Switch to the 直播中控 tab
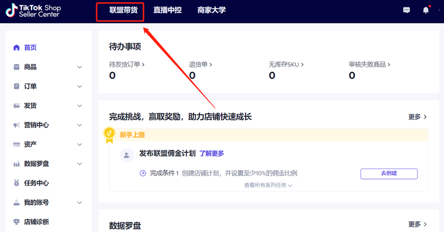Image resolution: width=444 pixels, height=232 pixels. pyautogui.click(x=167, y=10)
